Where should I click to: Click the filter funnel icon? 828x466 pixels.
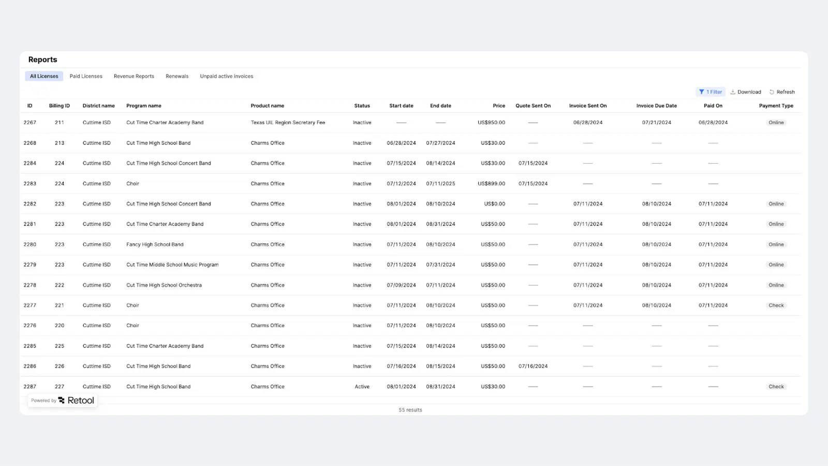pos(701,92)
